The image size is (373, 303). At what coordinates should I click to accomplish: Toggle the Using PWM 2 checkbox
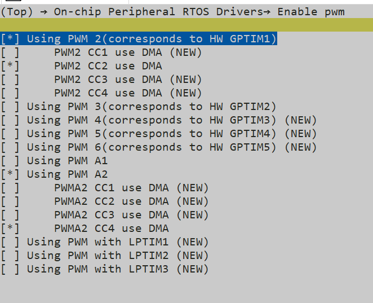click(11, 39)
